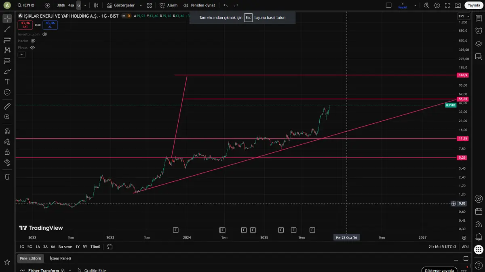Open the candlestick chart type menu
The width and height of the screenshot is (485, 272).
[x=96, y=5]
